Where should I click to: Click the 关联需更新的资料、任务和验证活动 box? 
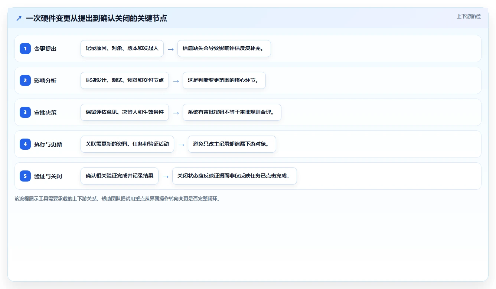(x=127, y=144)
